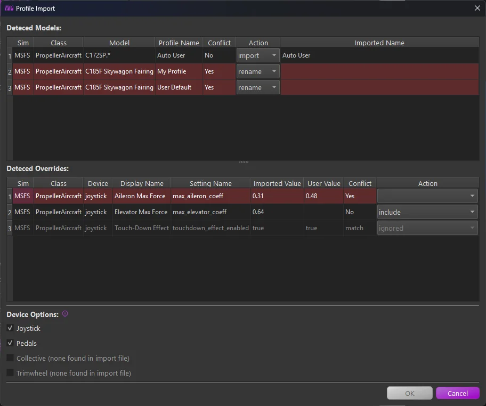Click the OK button
Viewport: 486px width, 406px height.
point(409,393)
